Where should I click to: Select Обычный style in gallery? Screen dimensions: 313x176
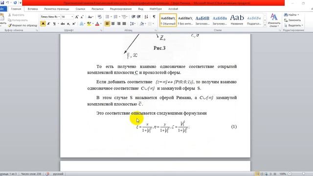(x=168, y=21)
